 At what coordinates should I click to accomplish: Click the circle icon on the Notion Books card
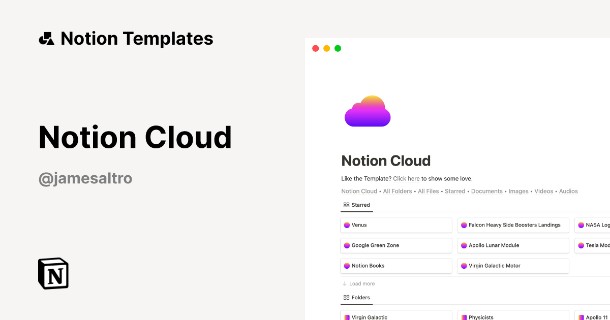[x=347, y=265]
